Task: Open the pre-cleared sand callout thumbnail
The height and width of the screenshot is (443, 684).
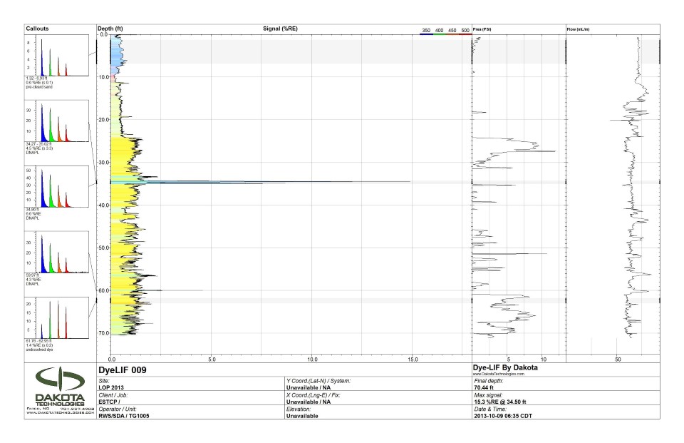Action: click(x=56, y=56)
